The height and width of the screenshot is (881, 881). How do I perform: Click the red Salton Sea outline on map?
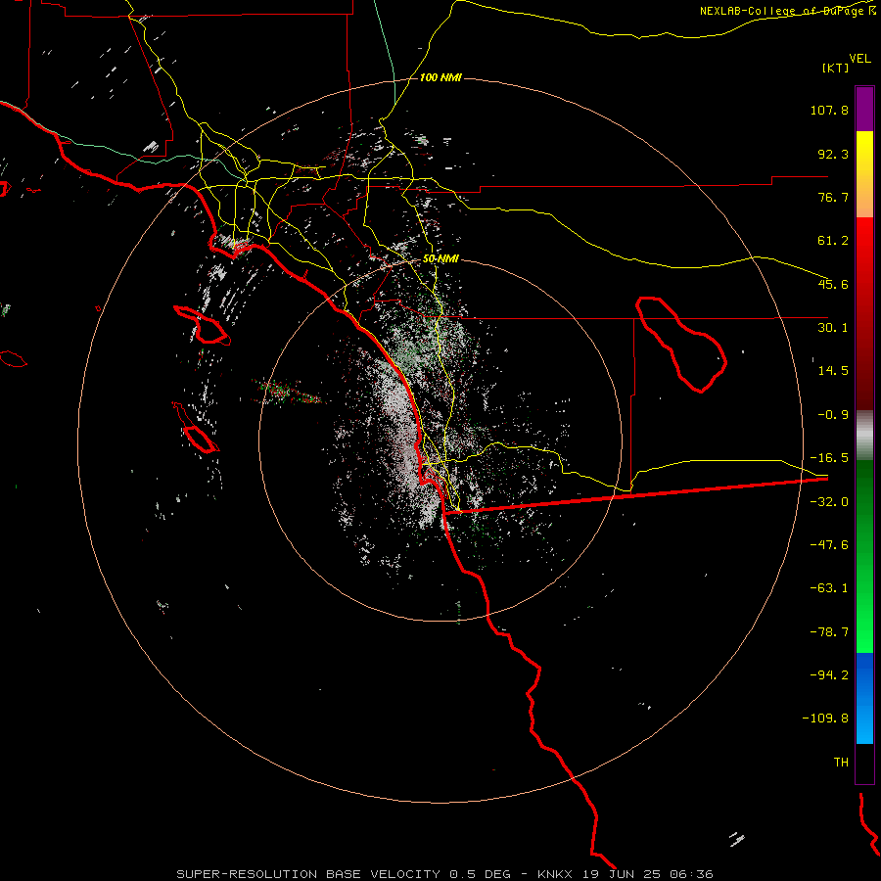pos(681,344)
